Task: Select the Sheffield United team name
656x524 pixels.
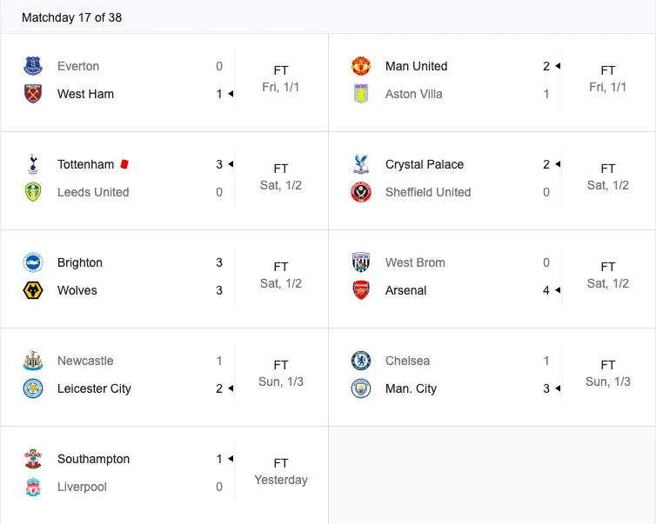Action: [x=428, y=192]
